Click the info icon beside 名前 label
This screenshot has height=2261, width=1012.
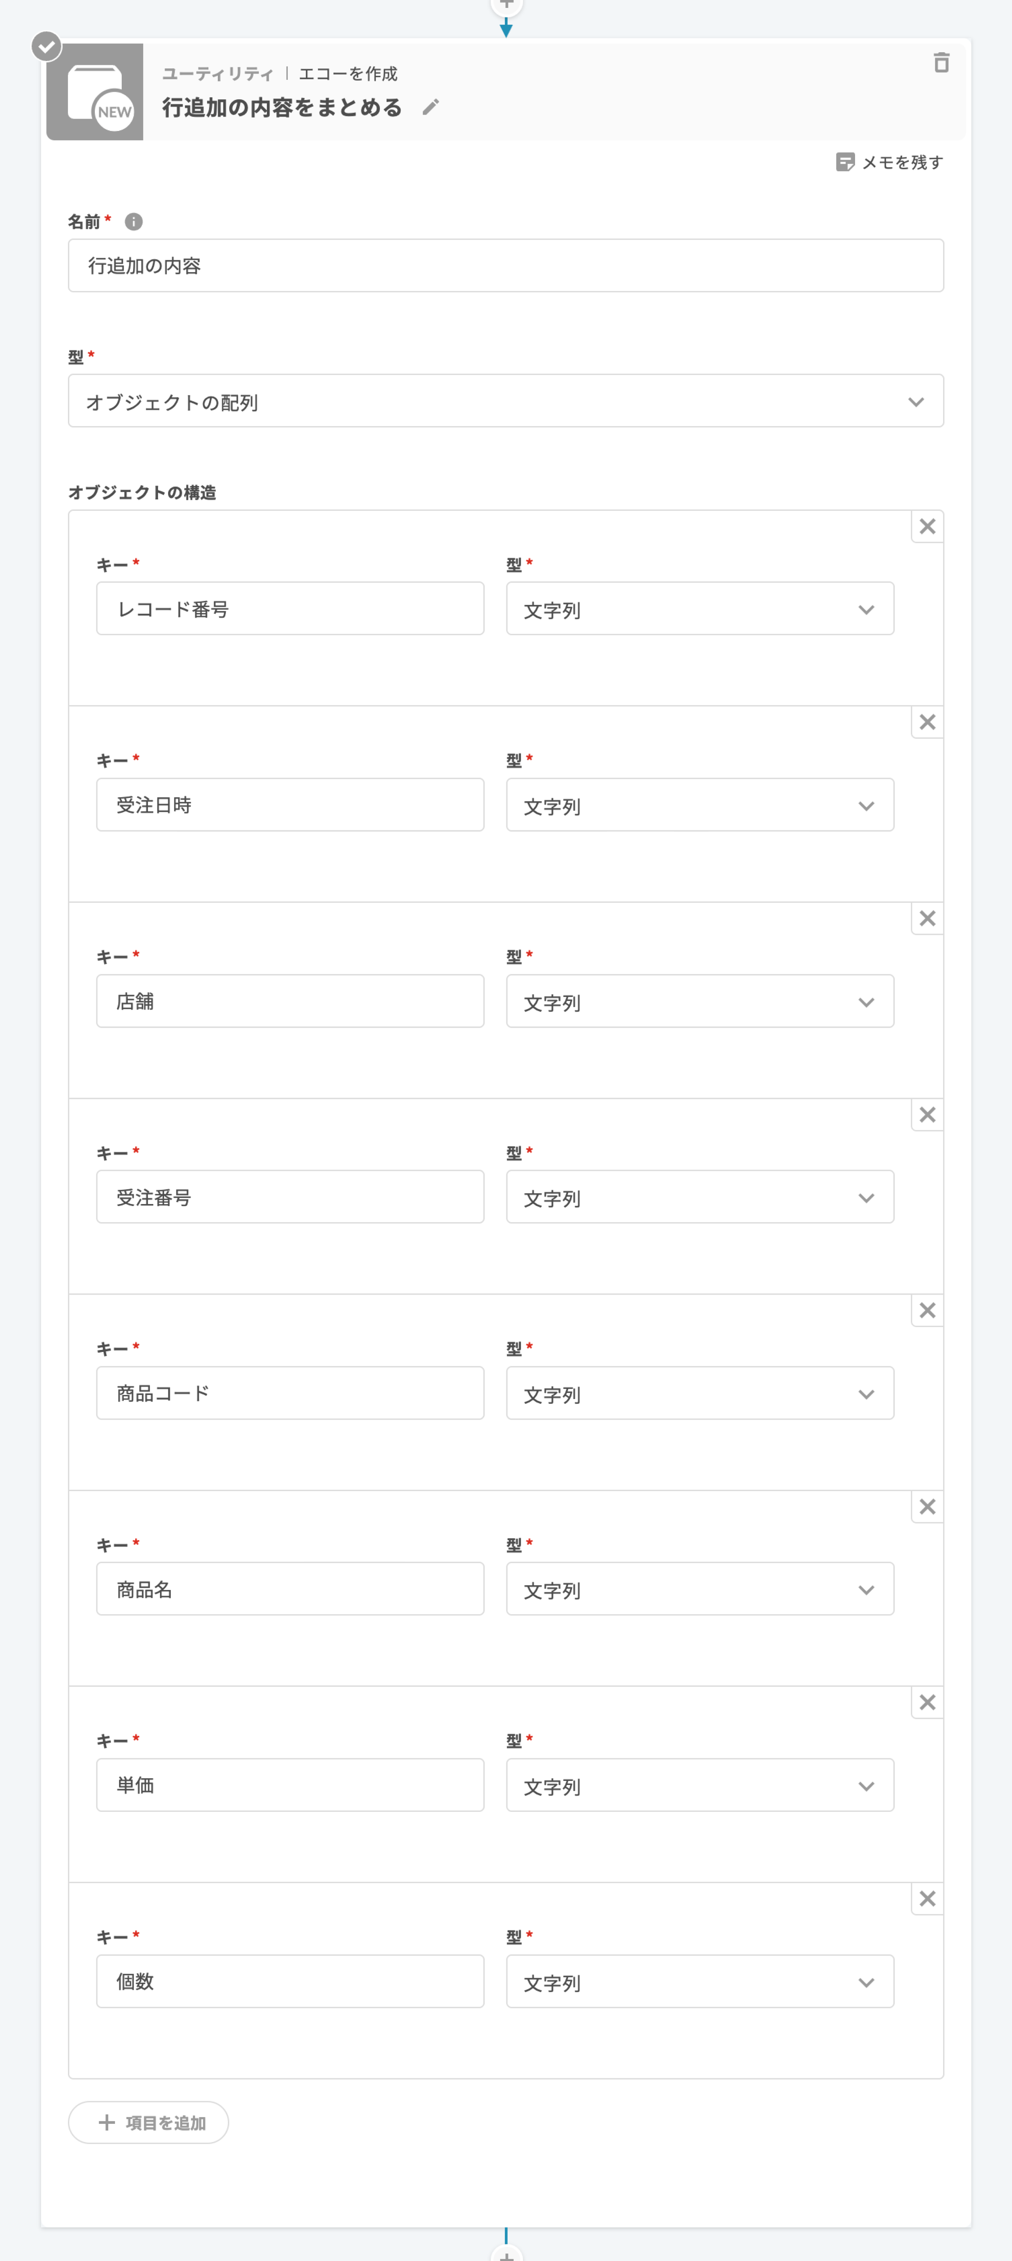point(133,222)
